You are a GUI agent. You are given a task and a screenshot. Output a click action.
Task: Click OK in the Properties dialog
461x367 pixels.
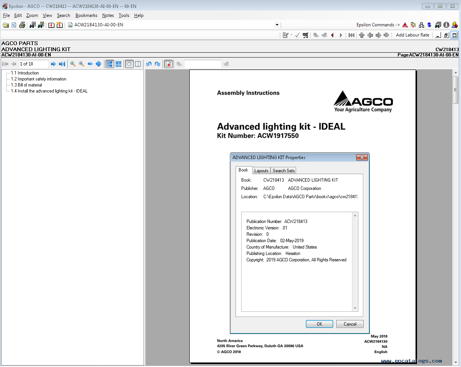(319, 324)
